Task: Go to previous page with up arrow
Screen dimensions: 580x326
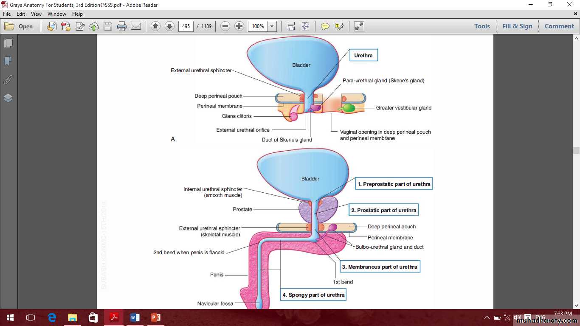Action: click(x=155, y=26)
